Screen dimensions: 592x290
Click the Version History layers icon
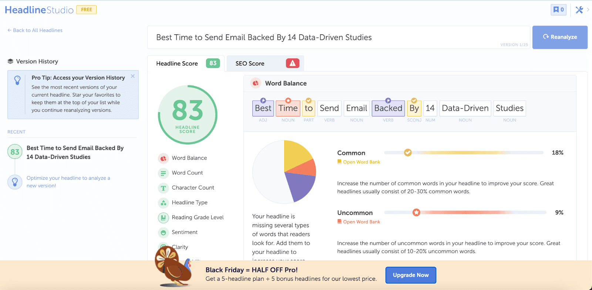tap(10, 61)
